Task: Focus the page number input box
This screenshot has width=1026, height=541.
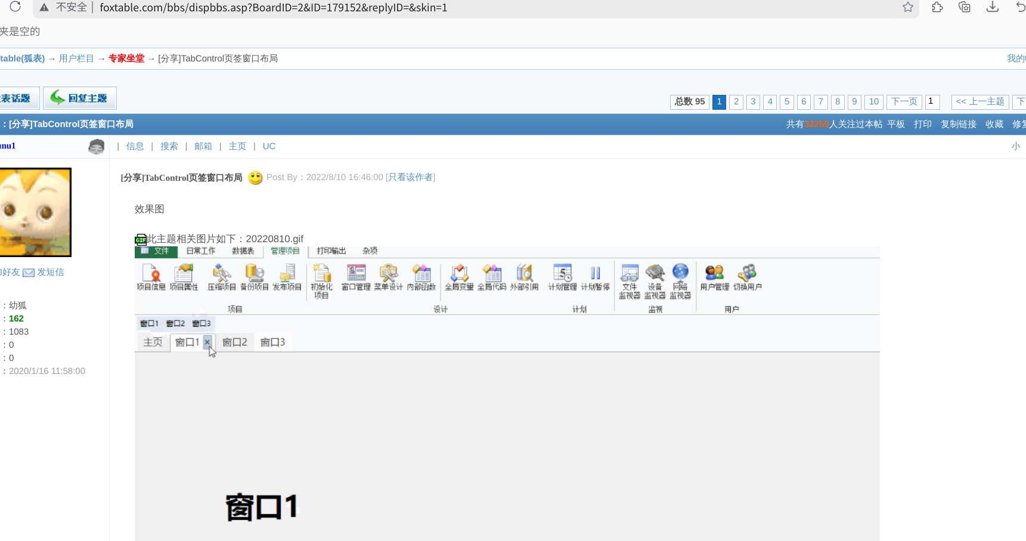Action: pos(932,102)
